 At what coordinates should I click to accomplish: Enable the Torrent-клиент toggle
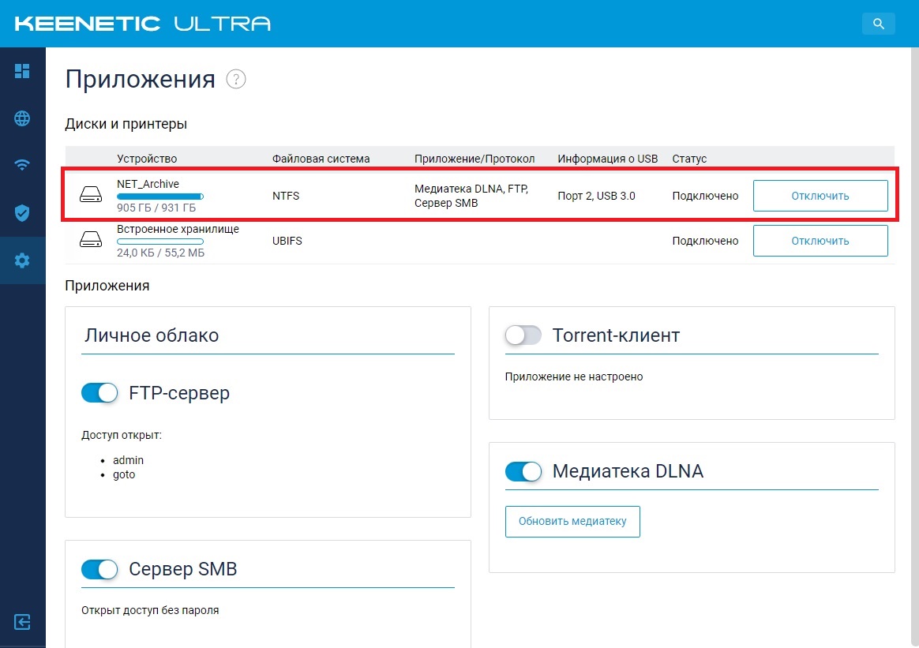(523, 335)
